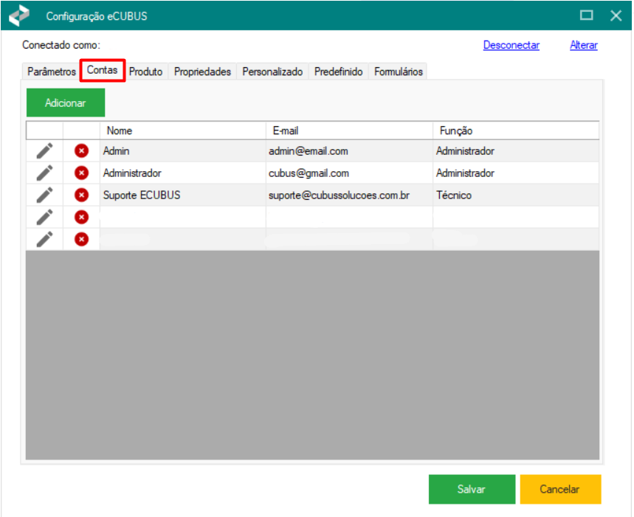Click the eCUBUS logo in title bar
Image resolution: width=634 pixels, height=517 pixels.
point(19,15)
